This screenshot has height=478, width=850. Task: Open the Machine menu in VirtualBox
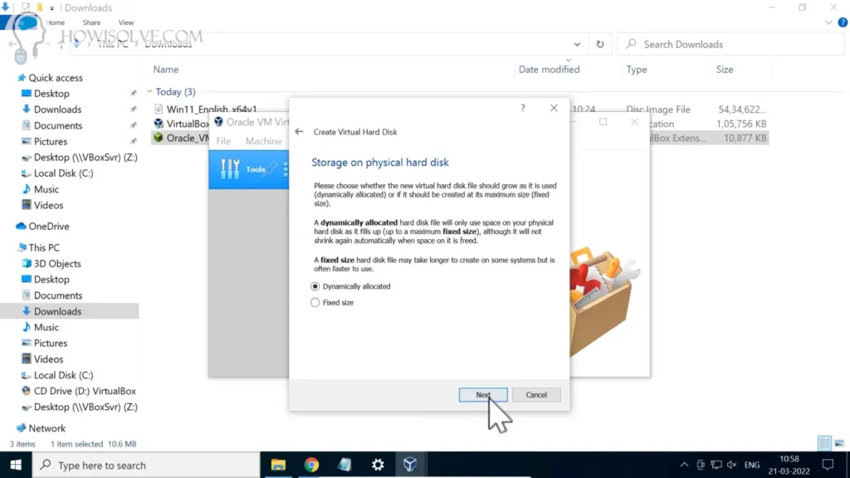[x=263, y=141]
